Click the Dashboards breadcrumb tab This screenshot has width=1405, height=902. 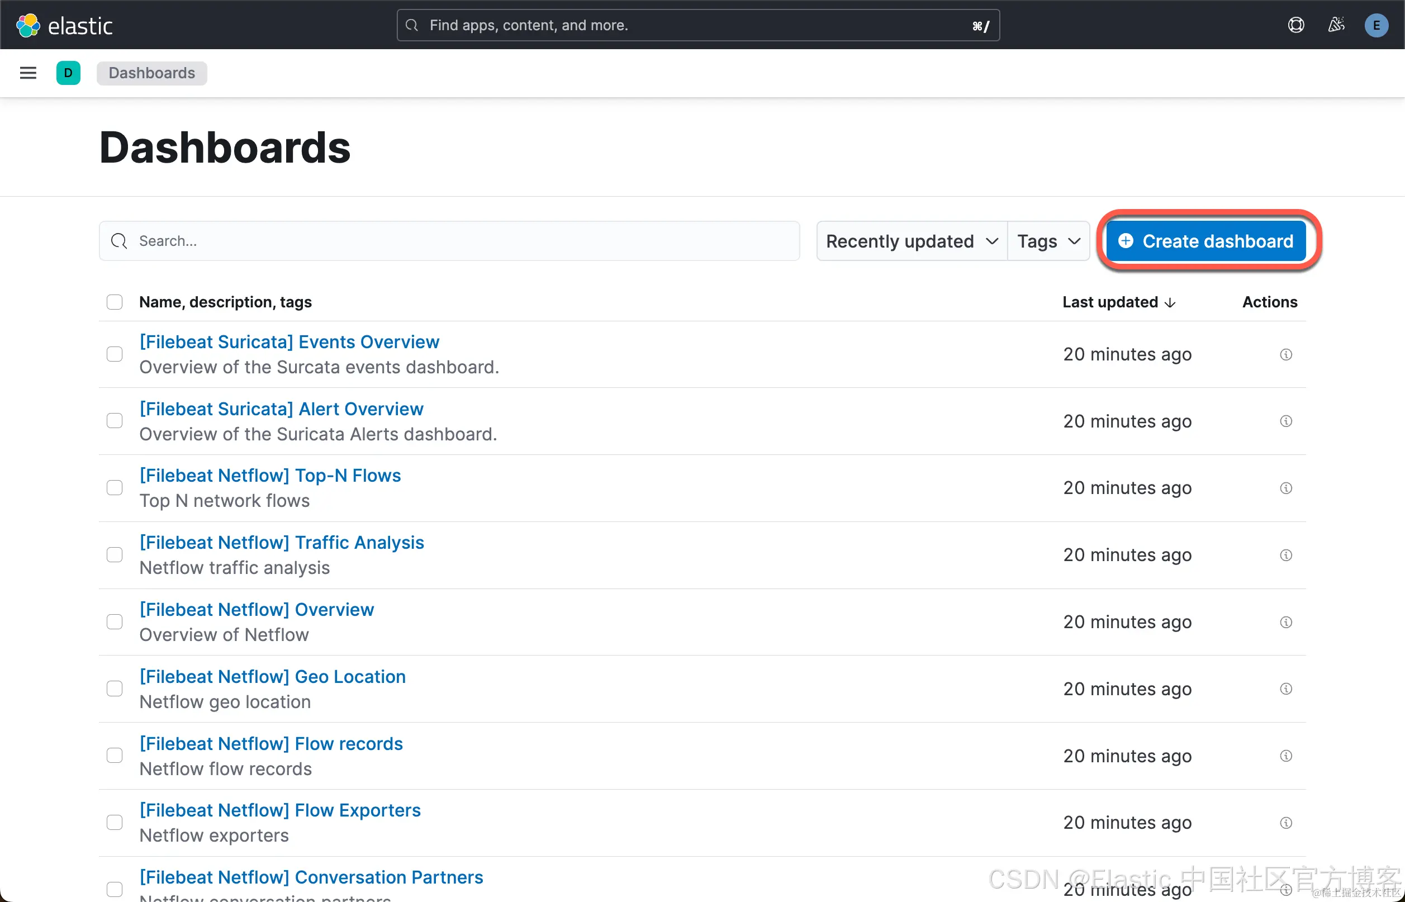[x=151, y=73]
